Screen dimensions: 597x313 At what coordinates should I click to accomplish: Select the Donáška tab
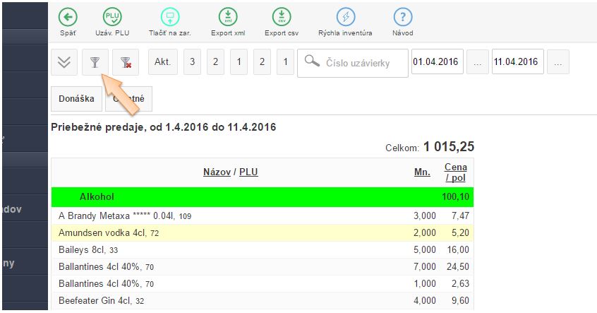[77, 99]
